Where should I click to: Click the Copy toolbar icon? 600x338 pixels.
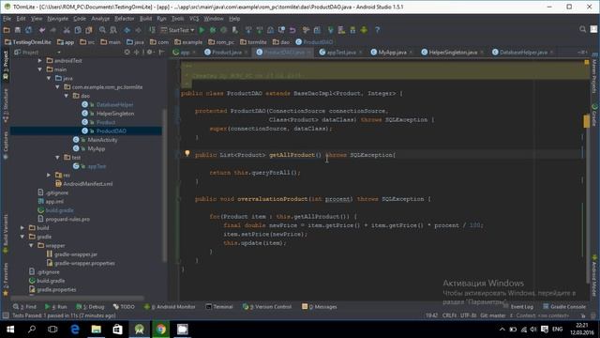[78, 30]
